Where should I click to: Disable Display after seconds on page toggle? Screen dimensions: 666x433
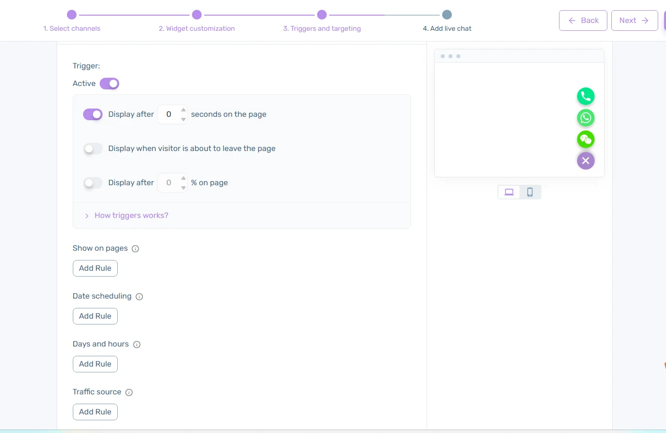point(93,114)
